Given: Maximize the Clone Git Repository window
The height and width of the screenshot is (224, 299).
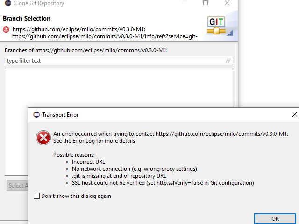Looking at the screenshot, I should (x=206, y=3).
